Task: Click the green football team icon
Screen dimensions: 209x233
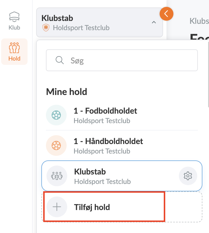Action: click(56, 115)
